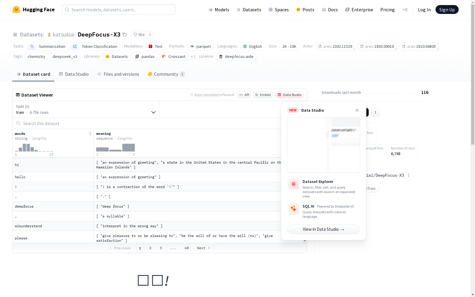This screenshot has width=475, height=297.
Task: Open the katsukiai author link
Action: pyautogui.click(x=64, y=34)
